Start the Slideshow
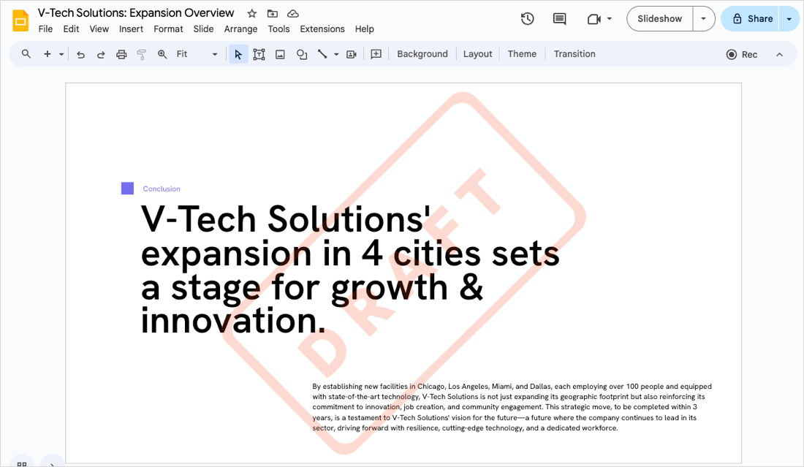The image size is (804, 467). tap(659, 18)
